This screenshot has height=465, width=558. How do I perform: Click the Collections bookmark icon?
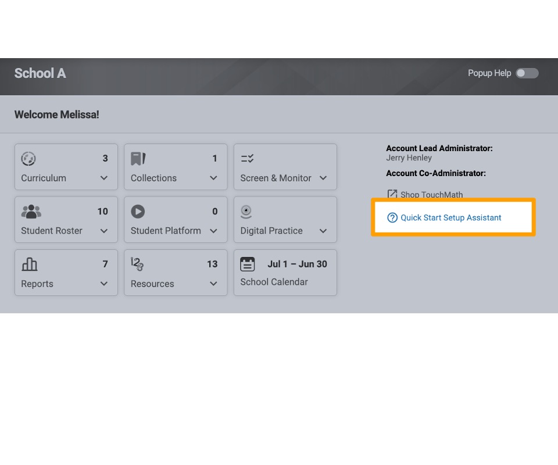coord(138,159)
